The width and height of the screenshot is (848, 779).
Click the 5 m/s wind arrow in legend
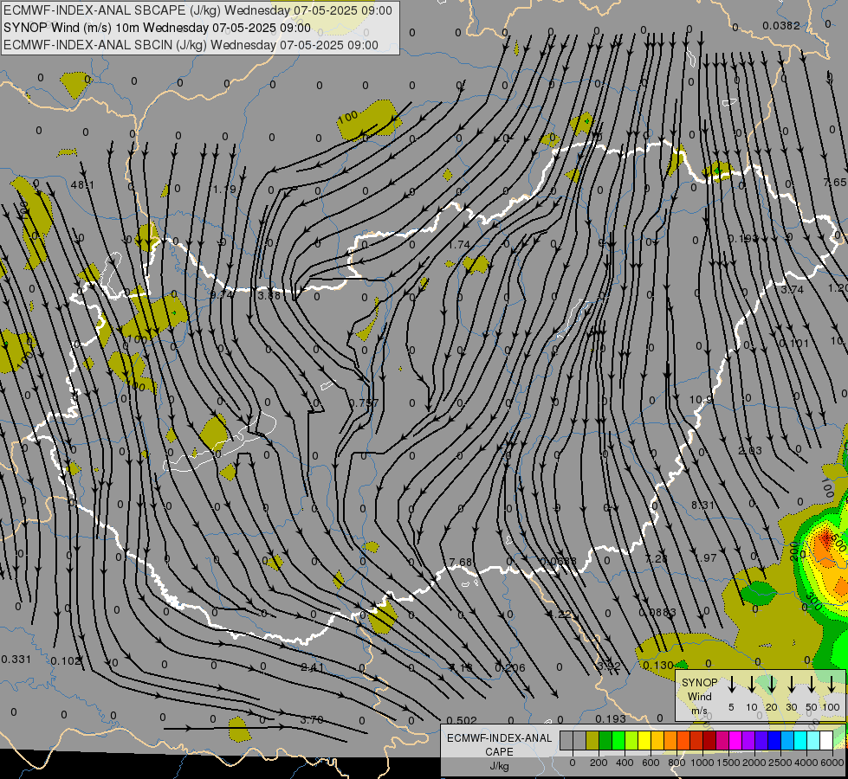point(731,685)
